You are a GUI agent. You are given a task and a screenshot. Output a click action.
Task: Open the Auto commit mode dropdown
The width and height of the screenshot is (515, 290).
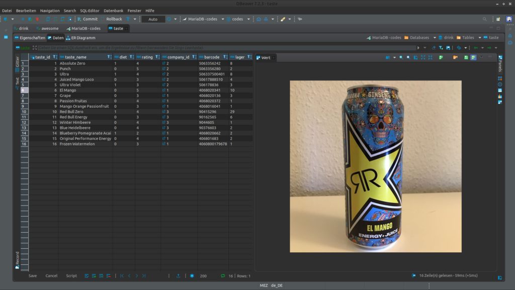(x=153, y=19)
